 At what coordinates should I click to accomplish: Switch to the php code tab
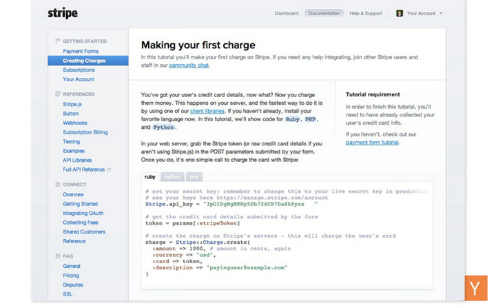coord(194,176)
